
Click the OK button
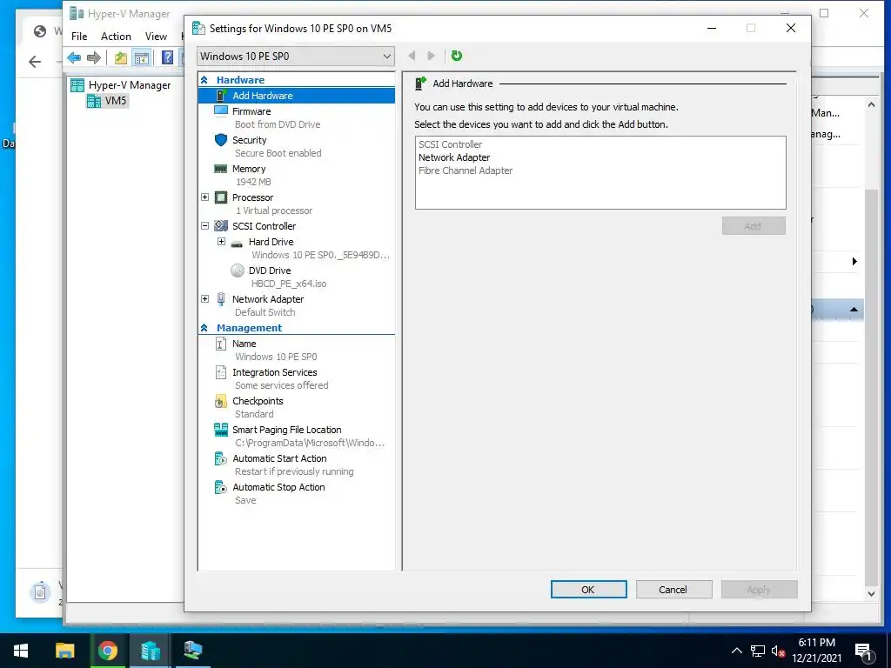click(588, 590)
